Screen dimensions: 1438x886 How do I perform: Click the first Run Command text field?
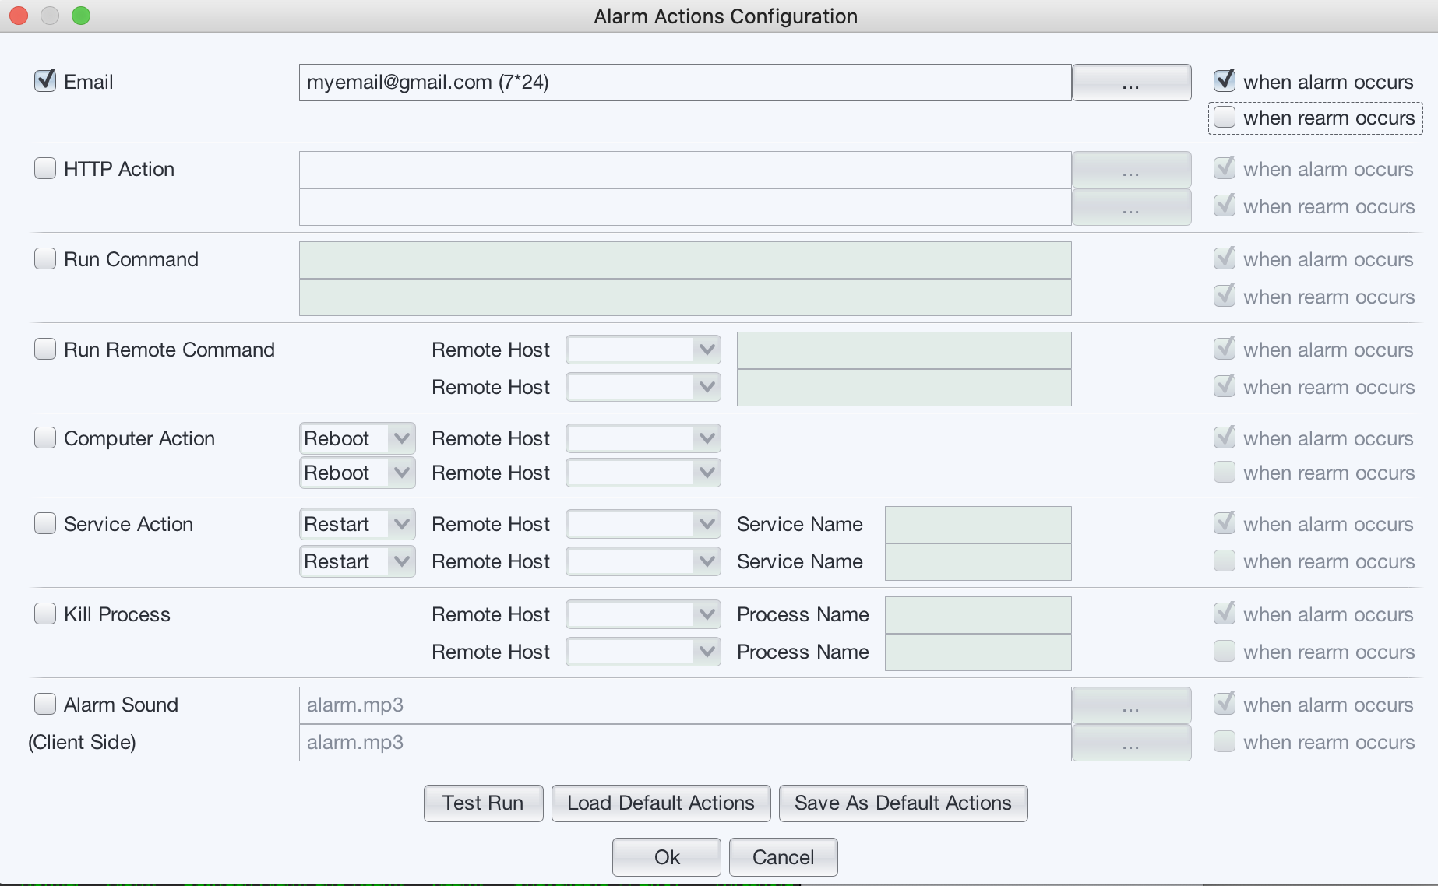pos(685,260)
